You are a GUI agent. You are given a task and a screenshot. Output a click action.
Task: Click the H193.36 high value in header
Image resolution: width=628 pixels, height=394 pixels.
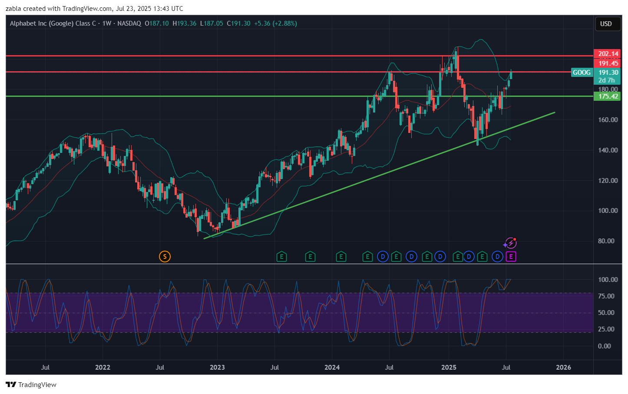pos(185,23)
